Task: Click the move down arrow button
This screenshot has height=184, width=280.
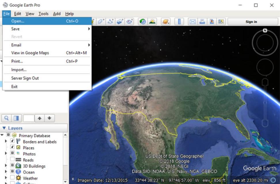Action: pos(50,118)
